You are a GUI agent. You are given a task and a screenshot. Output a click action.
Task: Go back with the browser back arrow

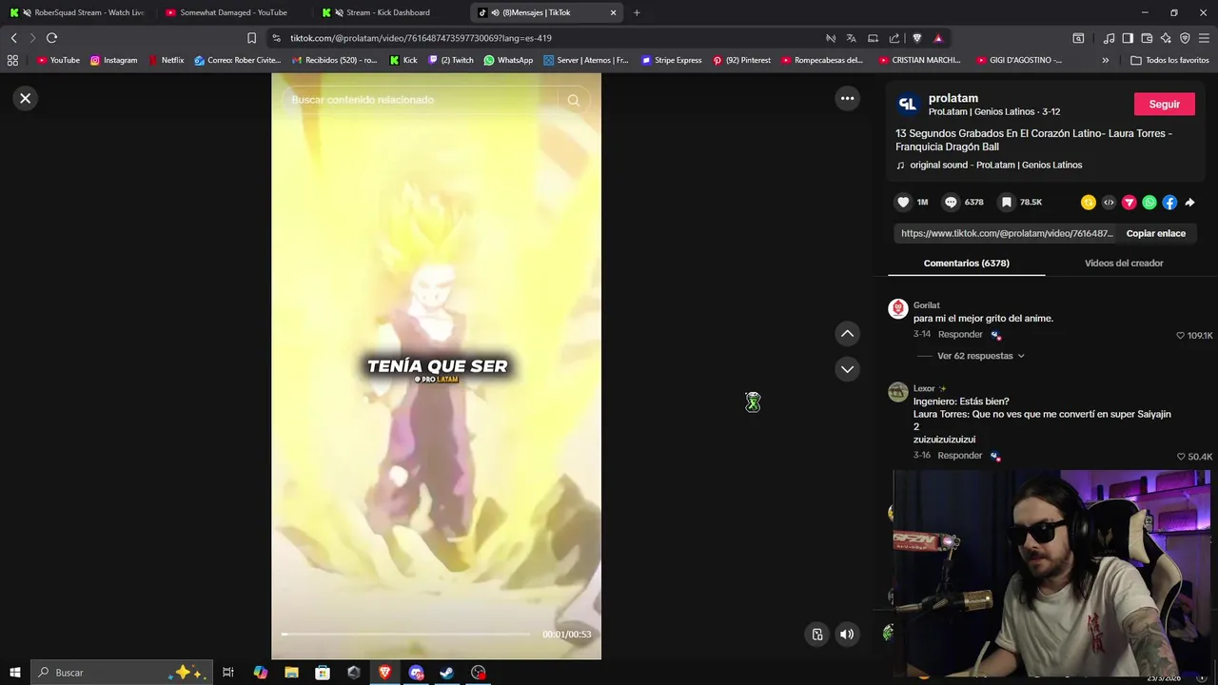point(13,38)
